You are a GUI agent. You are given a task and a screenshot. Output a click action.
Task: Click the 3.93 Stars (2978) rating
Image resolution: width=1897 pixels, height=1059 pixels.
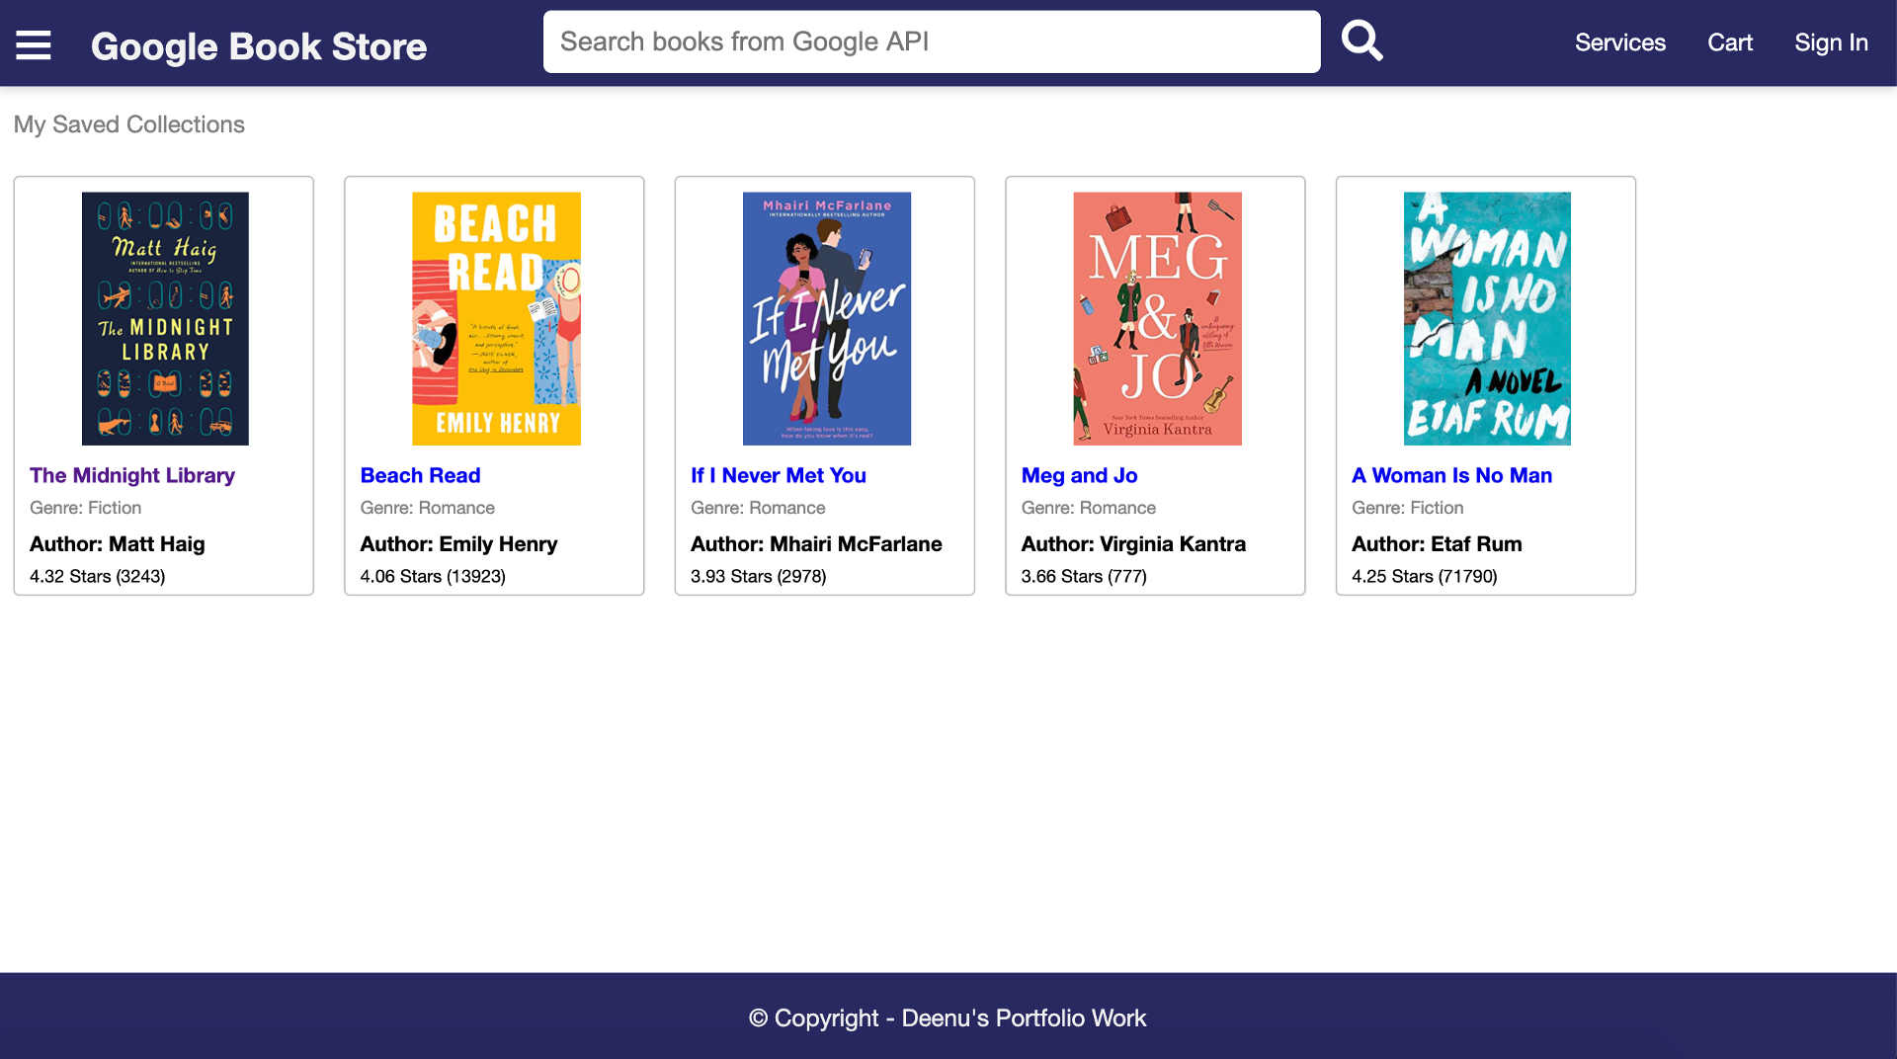coord(759,576)
